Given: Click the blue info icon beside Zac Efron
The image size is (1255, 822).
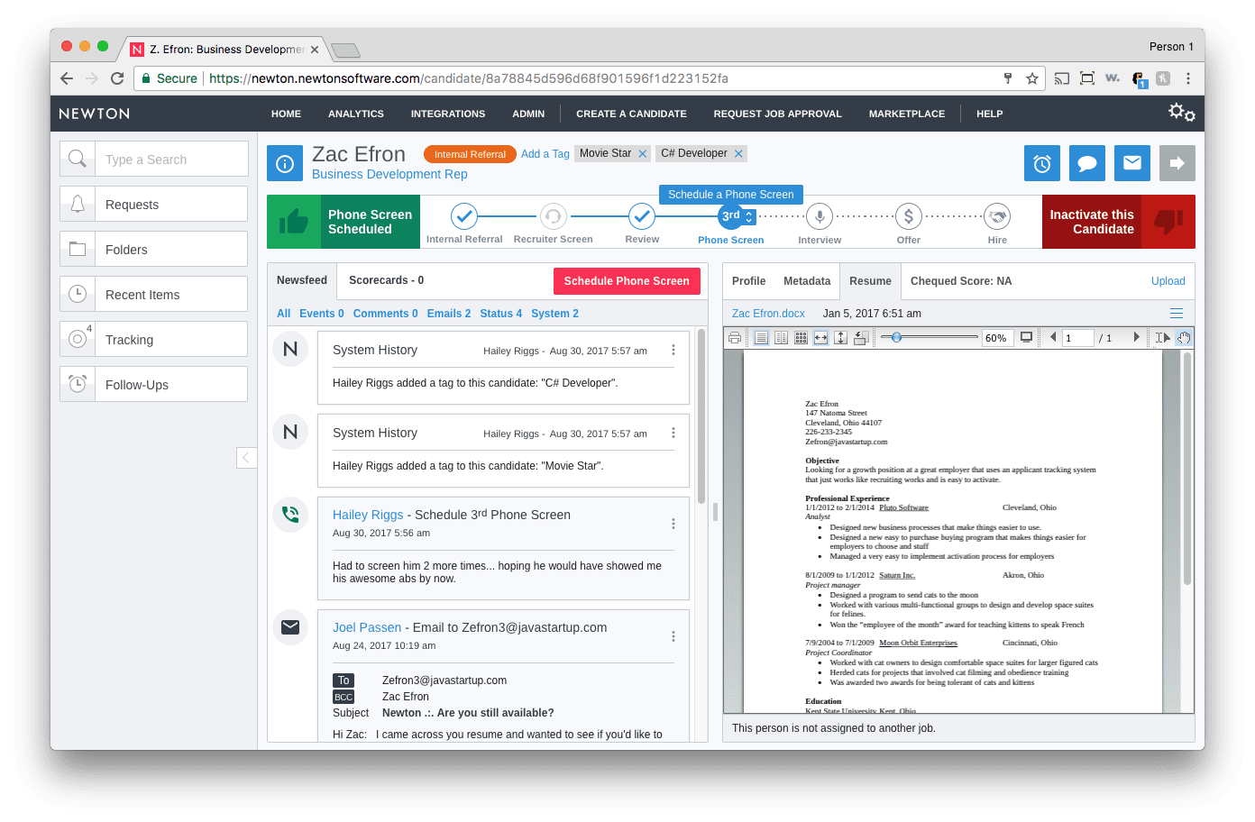Looking at the screenshot, I should pos(285,163).
